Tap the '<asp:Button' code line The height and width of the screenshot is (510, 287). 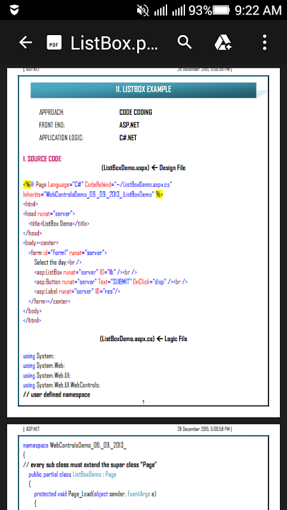click(x=110, y=282)
